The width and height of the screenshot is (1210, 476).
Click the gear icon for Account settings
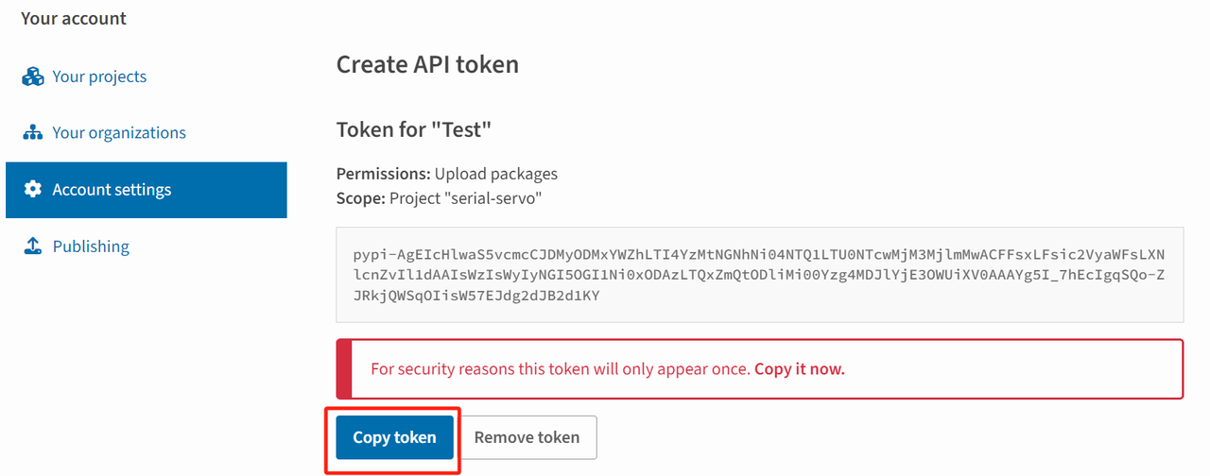[33, 189]
